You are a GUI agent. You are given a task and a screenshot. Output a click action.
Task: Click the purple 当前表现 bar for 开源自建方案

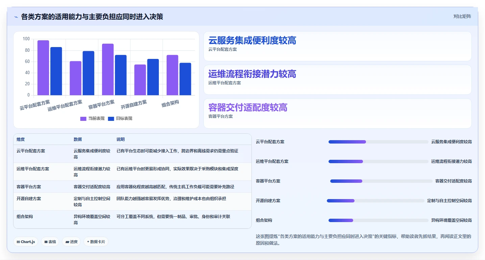point(140,80)
